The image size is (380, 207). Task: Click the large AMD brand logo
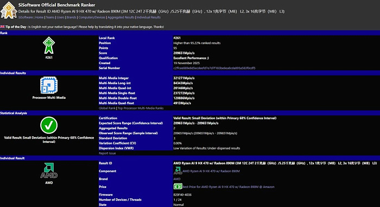(x=49, y=171)
